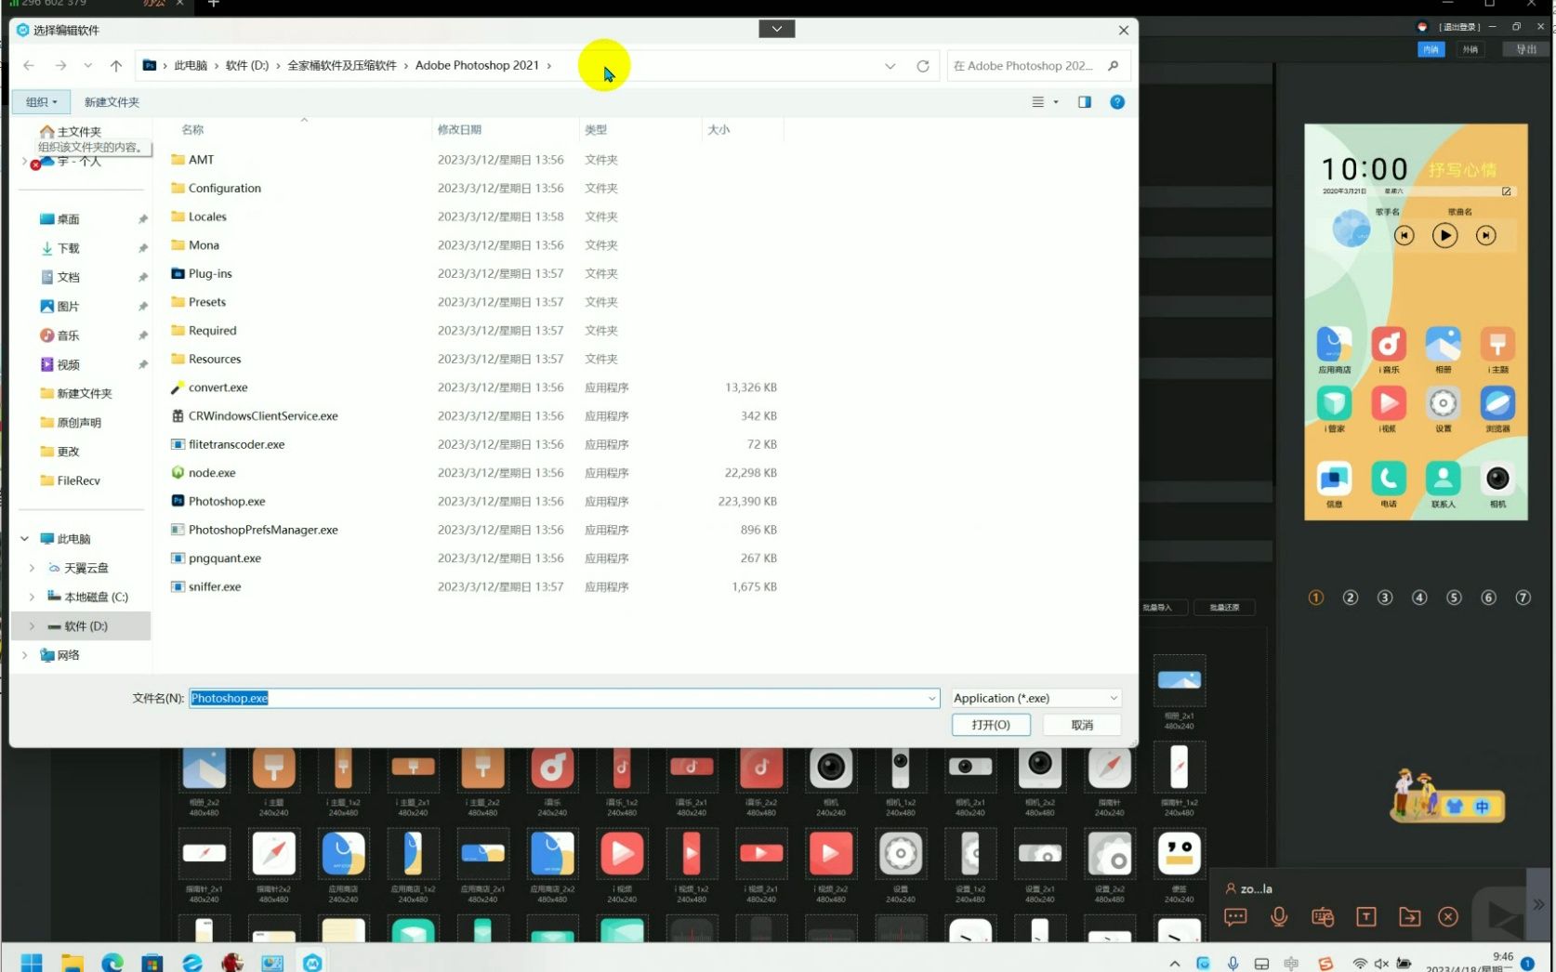Viewport: 1556px width, 972px height.
Task: Expand the address bar history dropdown
Action: [x=890, y=66]
